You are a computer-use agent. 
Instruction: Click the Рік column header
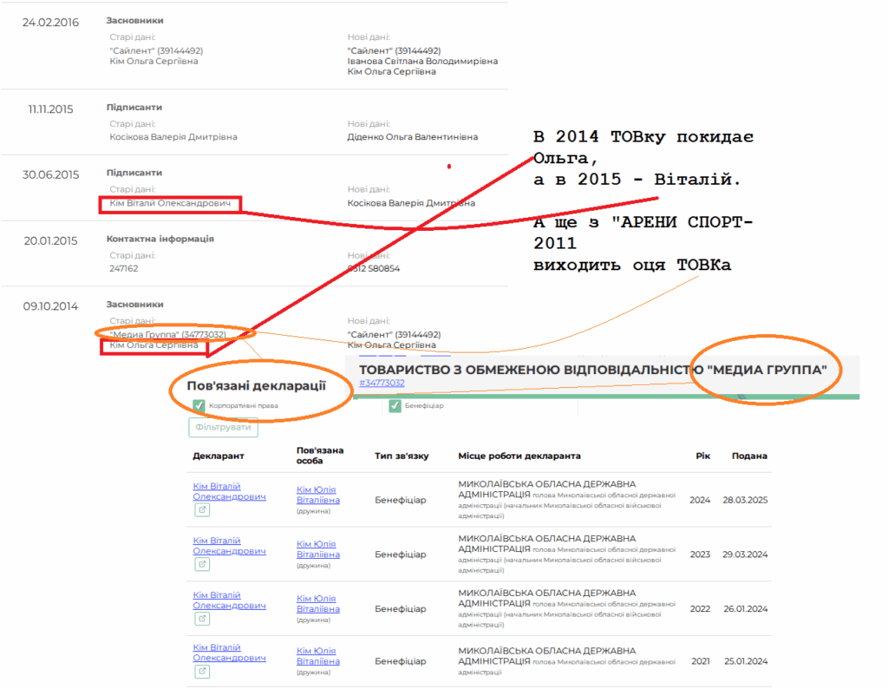point(702,456)
